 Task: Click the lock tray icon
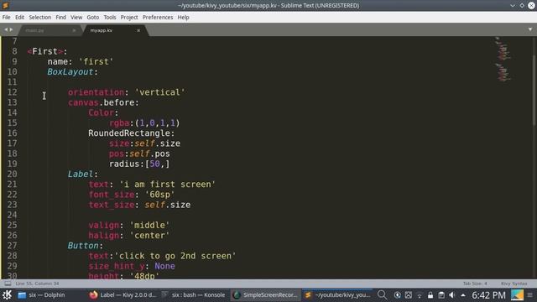430,295
